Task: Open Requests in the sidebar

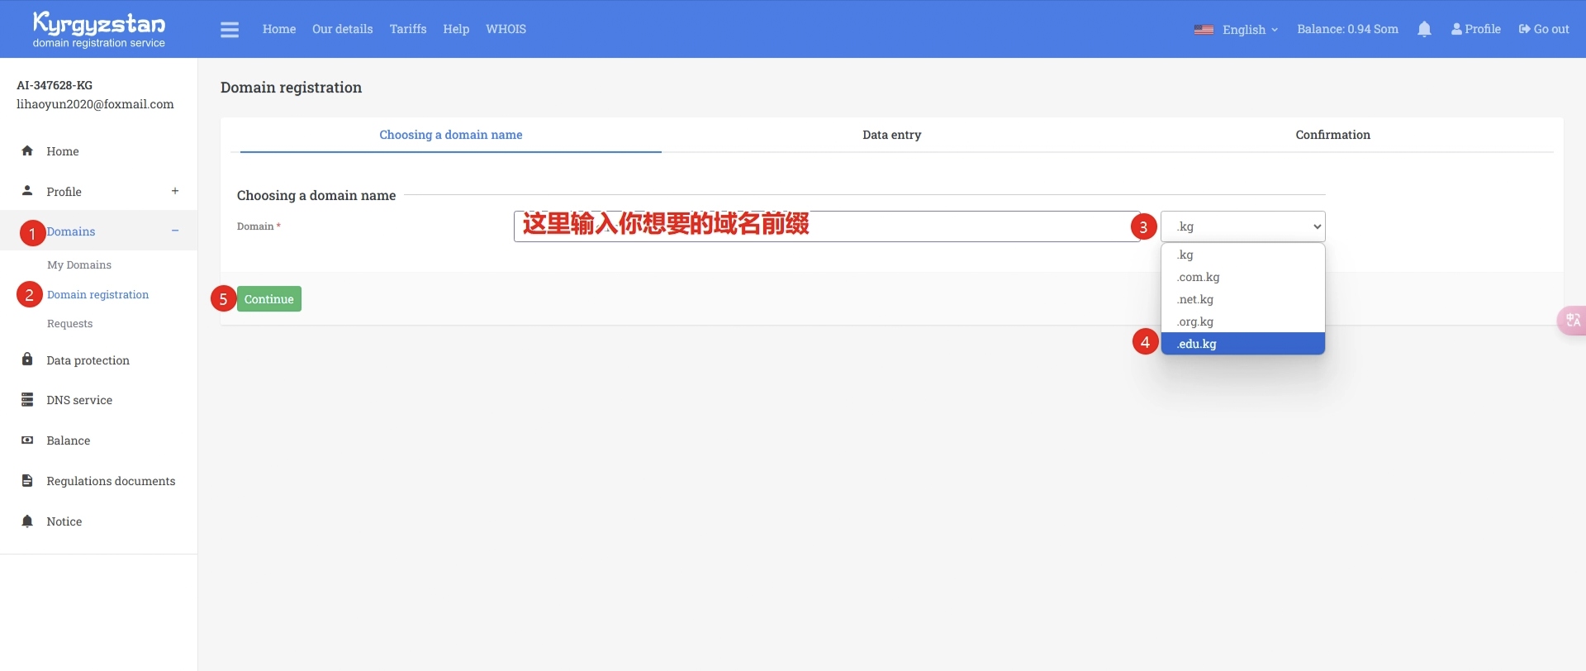Action: pos(70,324)
